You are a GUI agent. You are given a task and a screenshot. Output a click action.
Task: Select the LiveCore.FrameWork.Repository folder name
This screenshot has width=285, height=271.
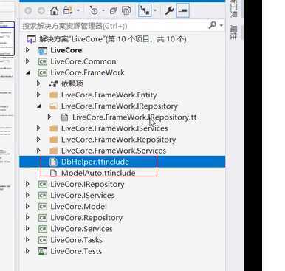click(x=118, y=140)
